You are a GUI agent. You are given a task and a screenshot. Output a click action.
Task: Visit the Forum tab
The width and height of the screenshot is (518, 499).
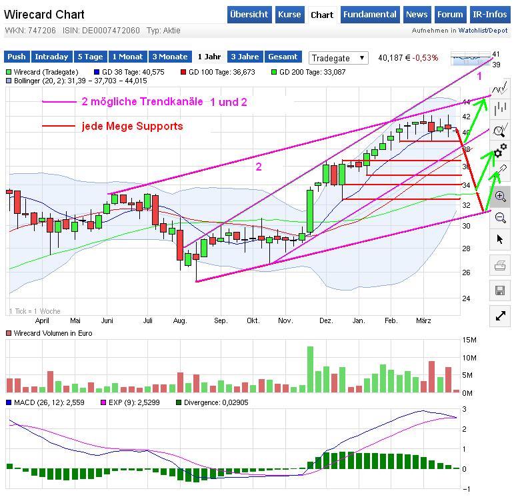(x=450, y=15)
